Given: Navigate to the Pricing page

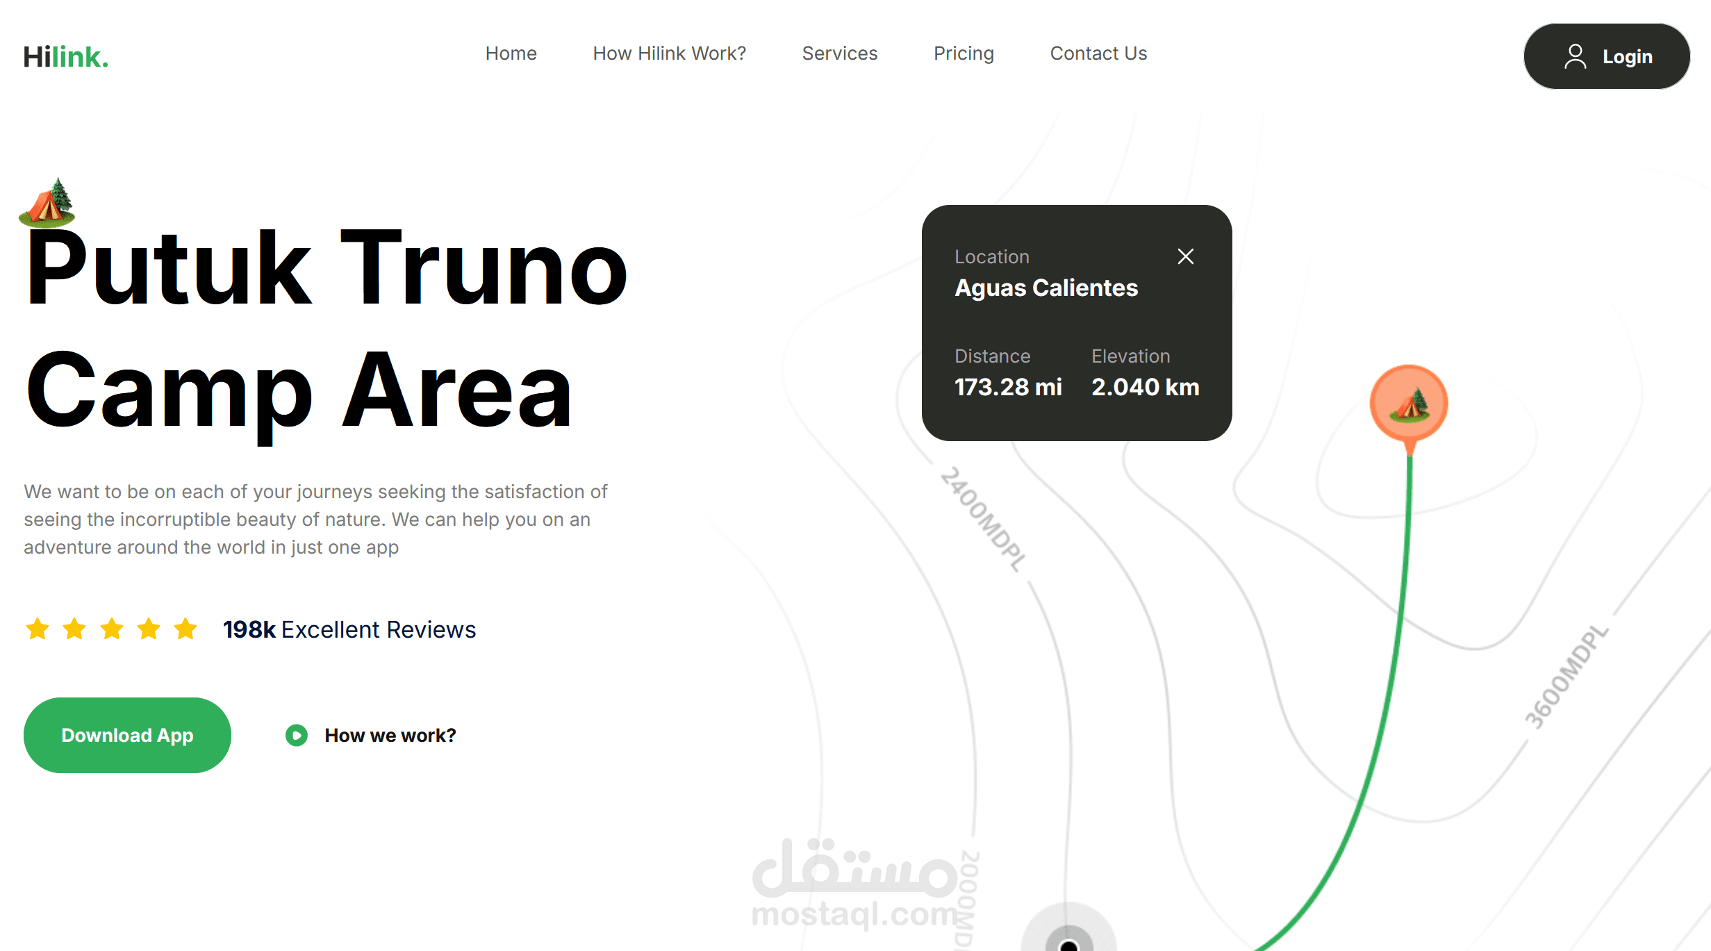Looking at the screenshot, I should 964,53.
